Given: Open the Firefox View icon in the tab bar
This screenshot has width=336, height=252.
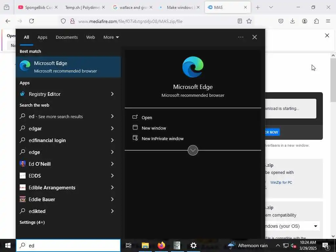Looking at the screenshot, I should [x=7, y=7].
